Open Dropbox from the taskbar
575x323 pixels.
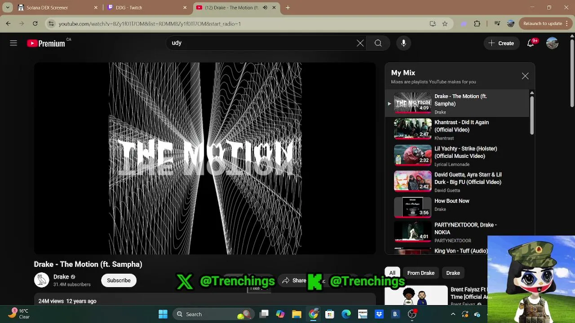click(379, 314)
